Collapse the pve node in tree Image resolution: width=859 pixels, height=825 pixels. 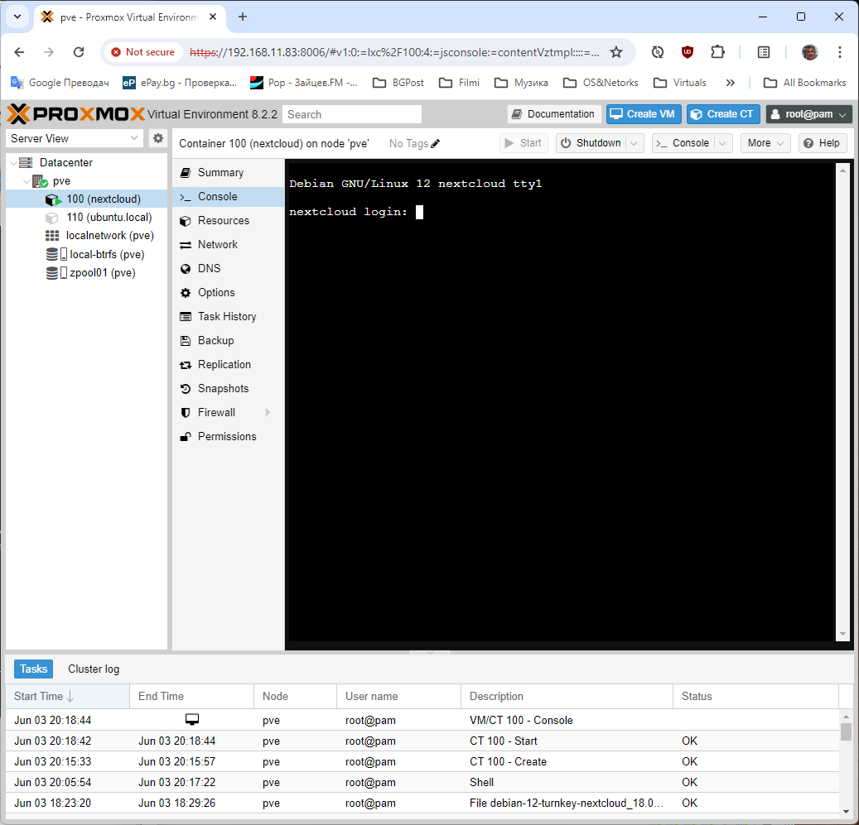[27, 181]
